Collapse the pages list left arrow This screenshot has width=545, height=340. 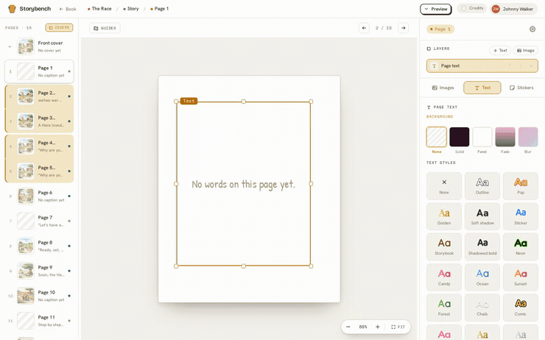coord(10,46)
